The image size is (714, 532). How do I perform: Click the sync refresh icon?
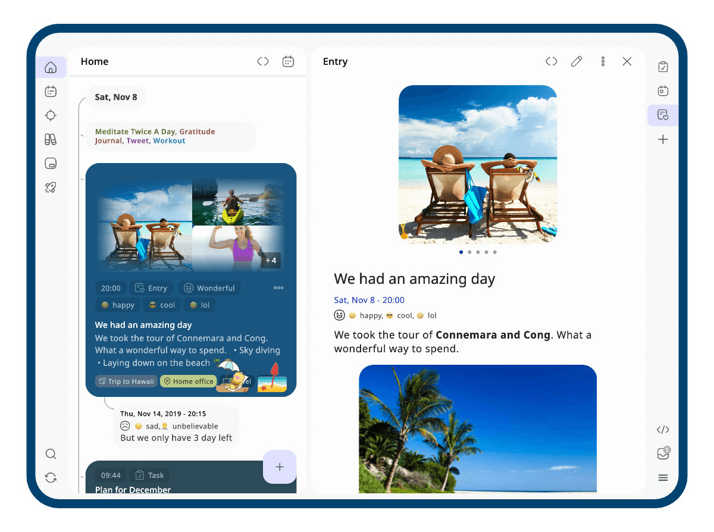[x=51, y=478]
